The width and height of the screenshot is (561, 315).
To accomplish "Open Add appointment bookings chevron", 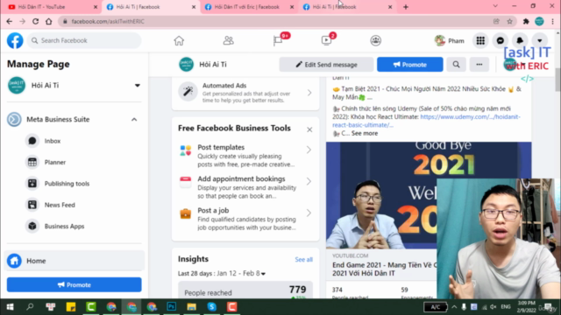I will tap(309, 181).
